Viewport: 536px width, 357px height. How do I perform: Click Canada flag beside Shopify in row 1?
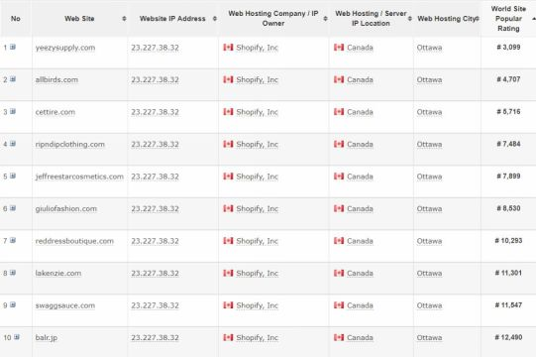228,48
